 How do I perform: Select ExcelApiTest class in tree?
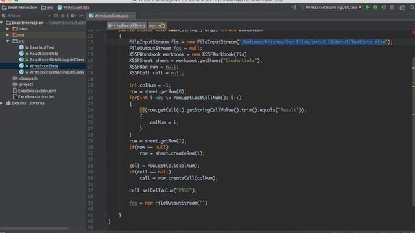click(x=41, y=47)
